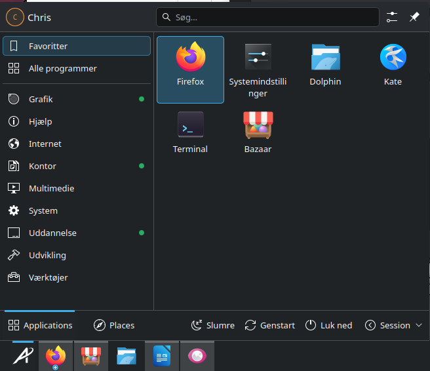The image size is (430, 371).
Task: Open the Chris user profile avatar
Action: pyautogui.click(x=14, y=18)
